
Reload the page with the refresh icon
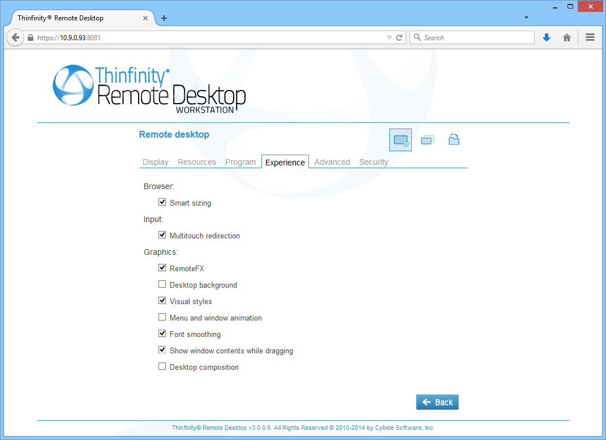399,37
